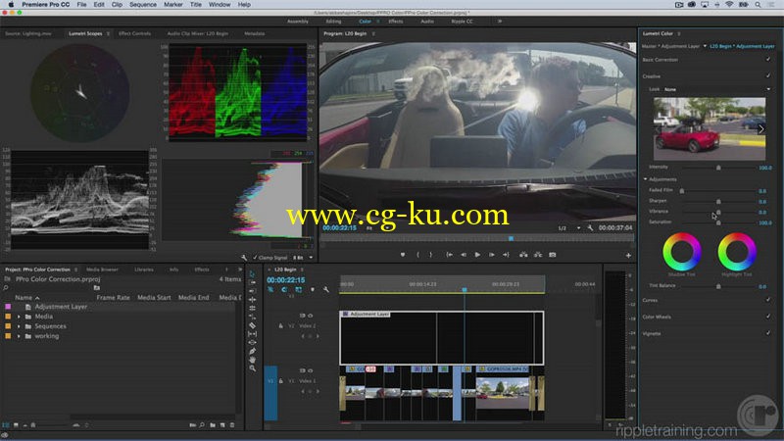
Task: Toggle Linked Selection in the timeline
Action: (x=299, y=289)
